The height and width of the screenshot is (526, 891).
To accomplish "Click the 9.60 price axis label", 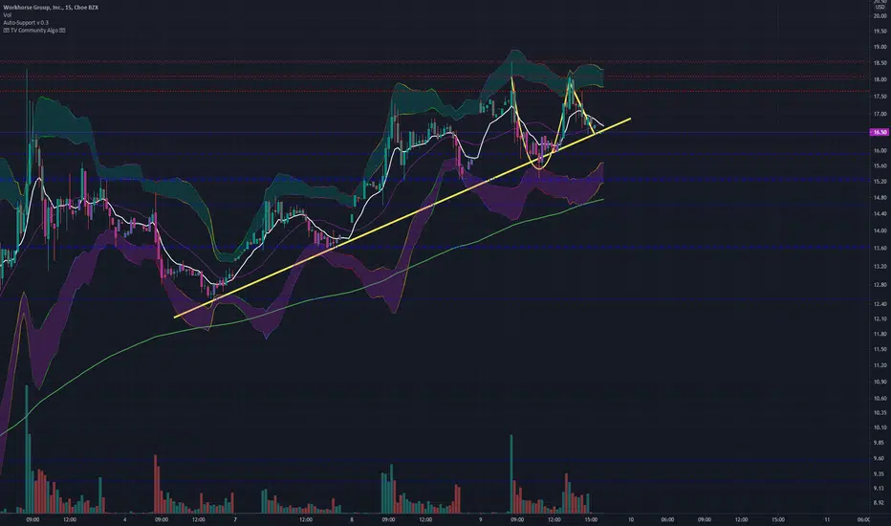I will (x=880, y=458).
